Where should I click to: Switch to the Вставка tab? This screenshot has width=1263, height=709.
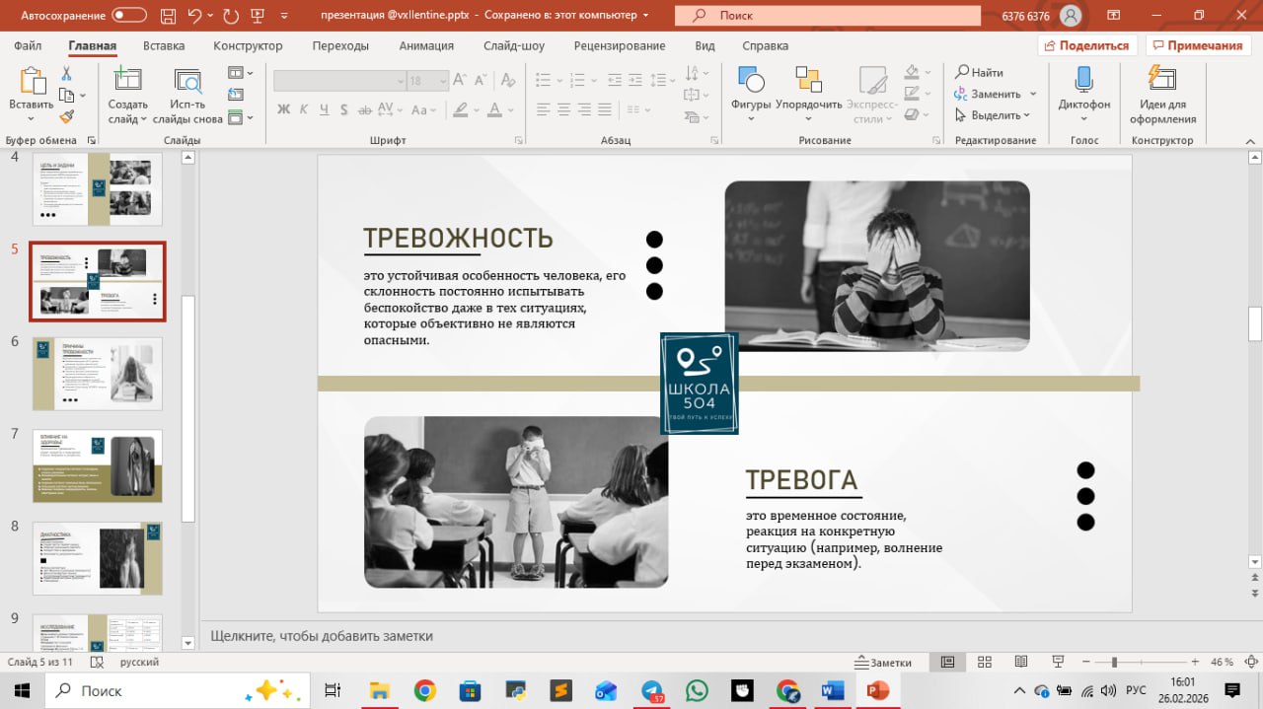tap(164, 45)
